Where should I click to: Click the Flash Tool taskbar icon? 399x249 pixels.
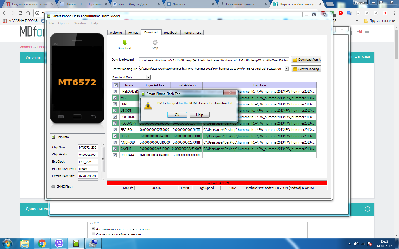pyautogui.click(x=76, y=243)
